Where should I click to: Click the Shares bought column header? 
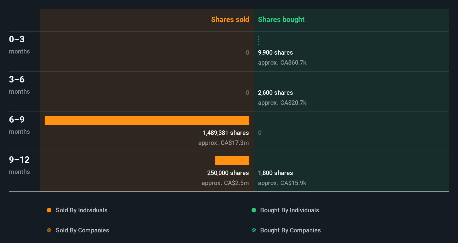point(281,20)
